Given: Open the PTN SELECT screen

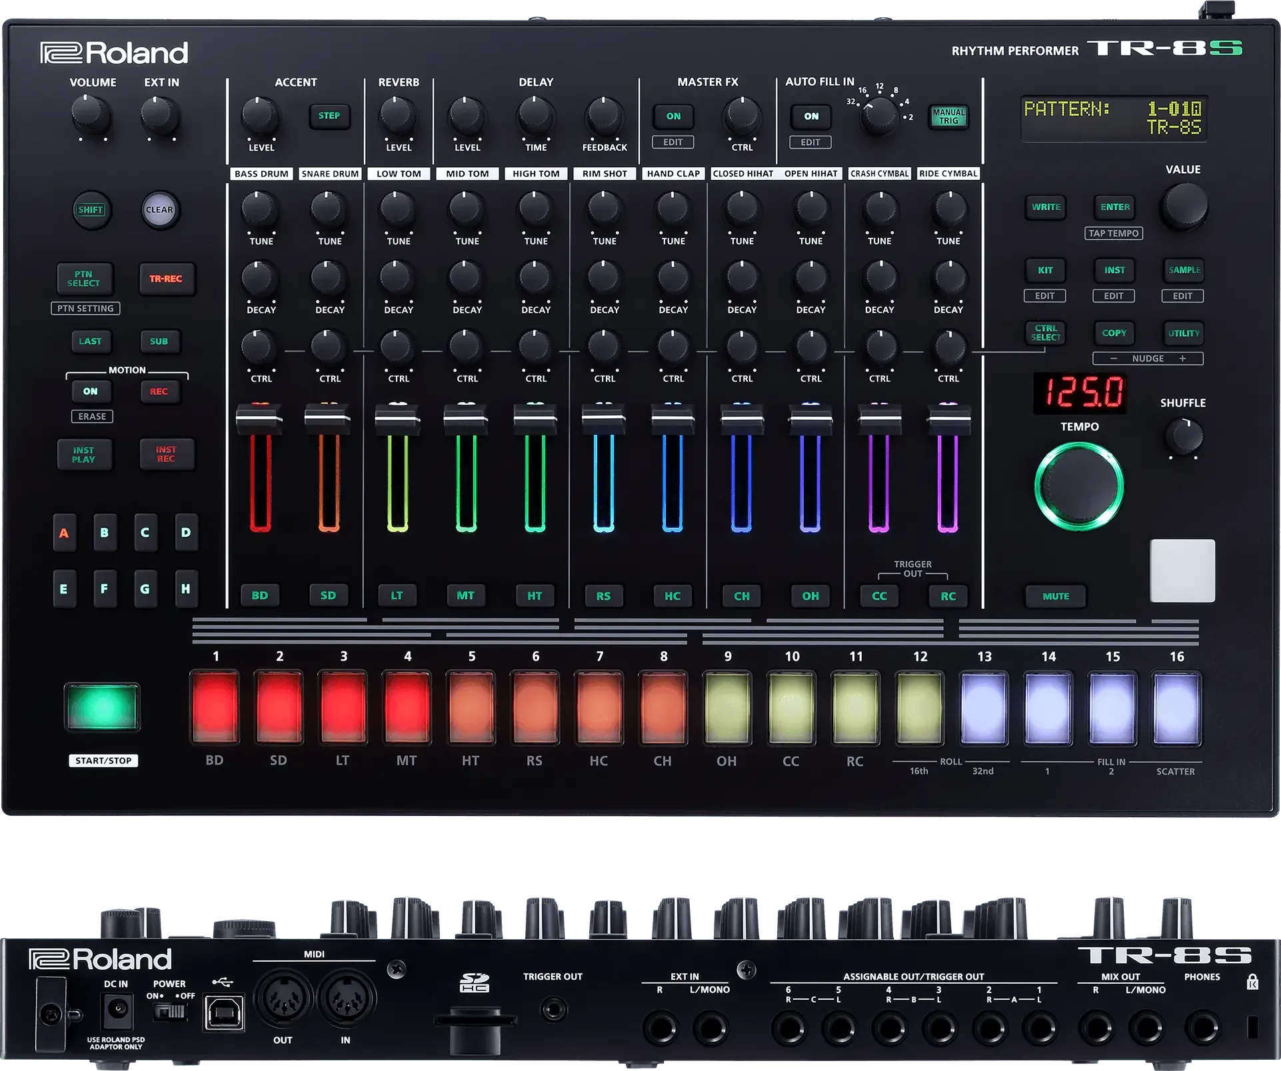Looking at the screenshot, I should click(85, 279).
